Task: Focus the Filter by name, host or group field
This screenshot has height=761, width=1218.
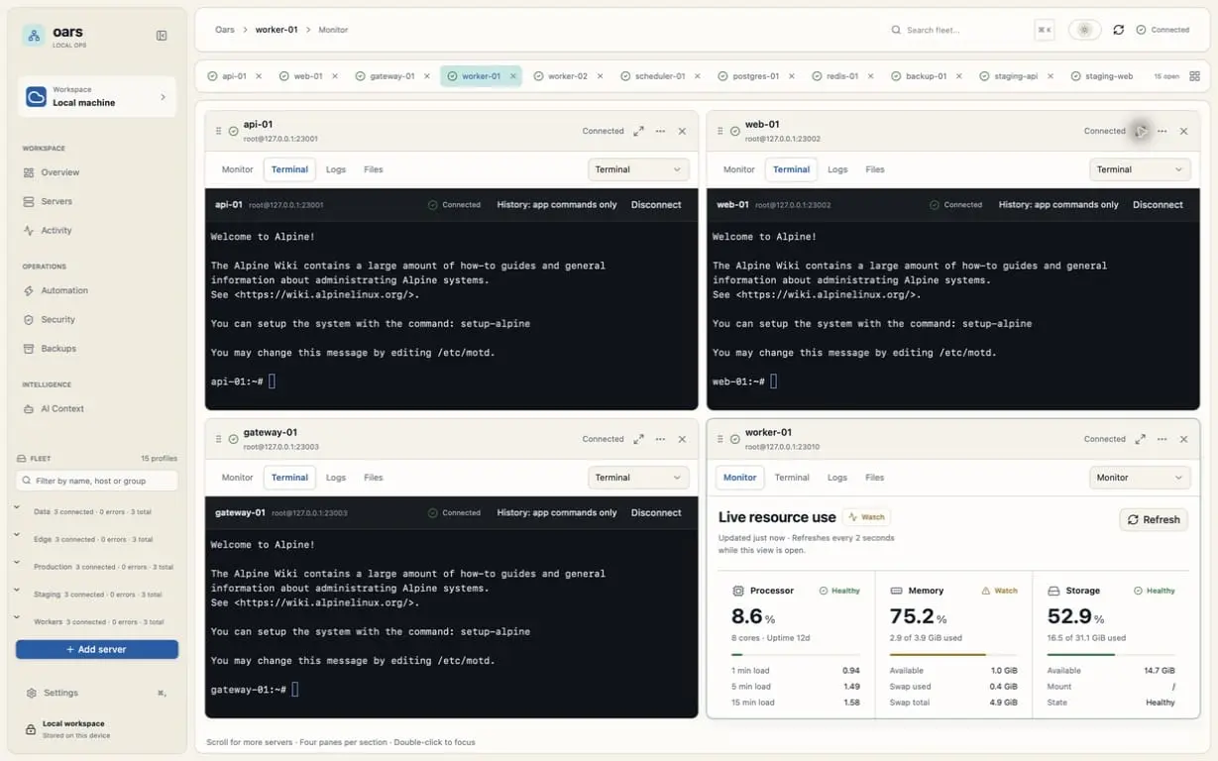Action: point(96,481)
